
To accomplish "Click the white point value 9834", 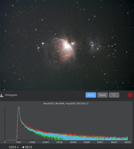I will click(x=29, y=147).
